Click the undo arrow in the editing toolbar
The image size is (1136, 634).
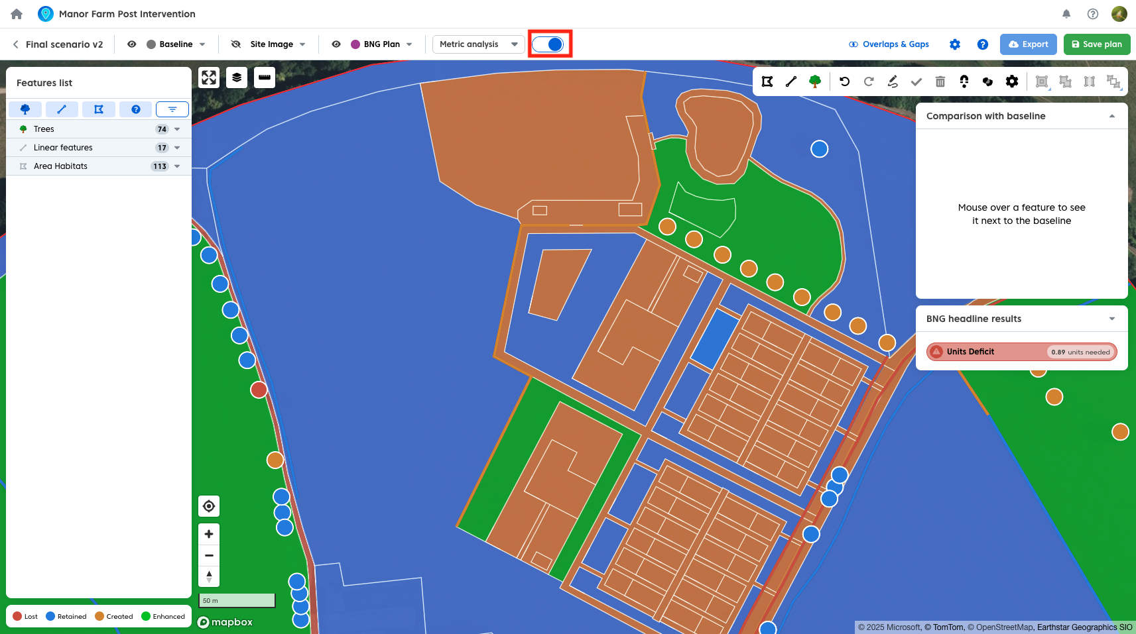point(844,81)
